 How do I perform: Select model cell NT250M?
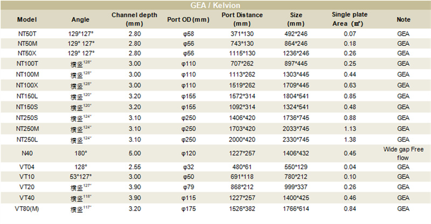(x=27, y=129)
